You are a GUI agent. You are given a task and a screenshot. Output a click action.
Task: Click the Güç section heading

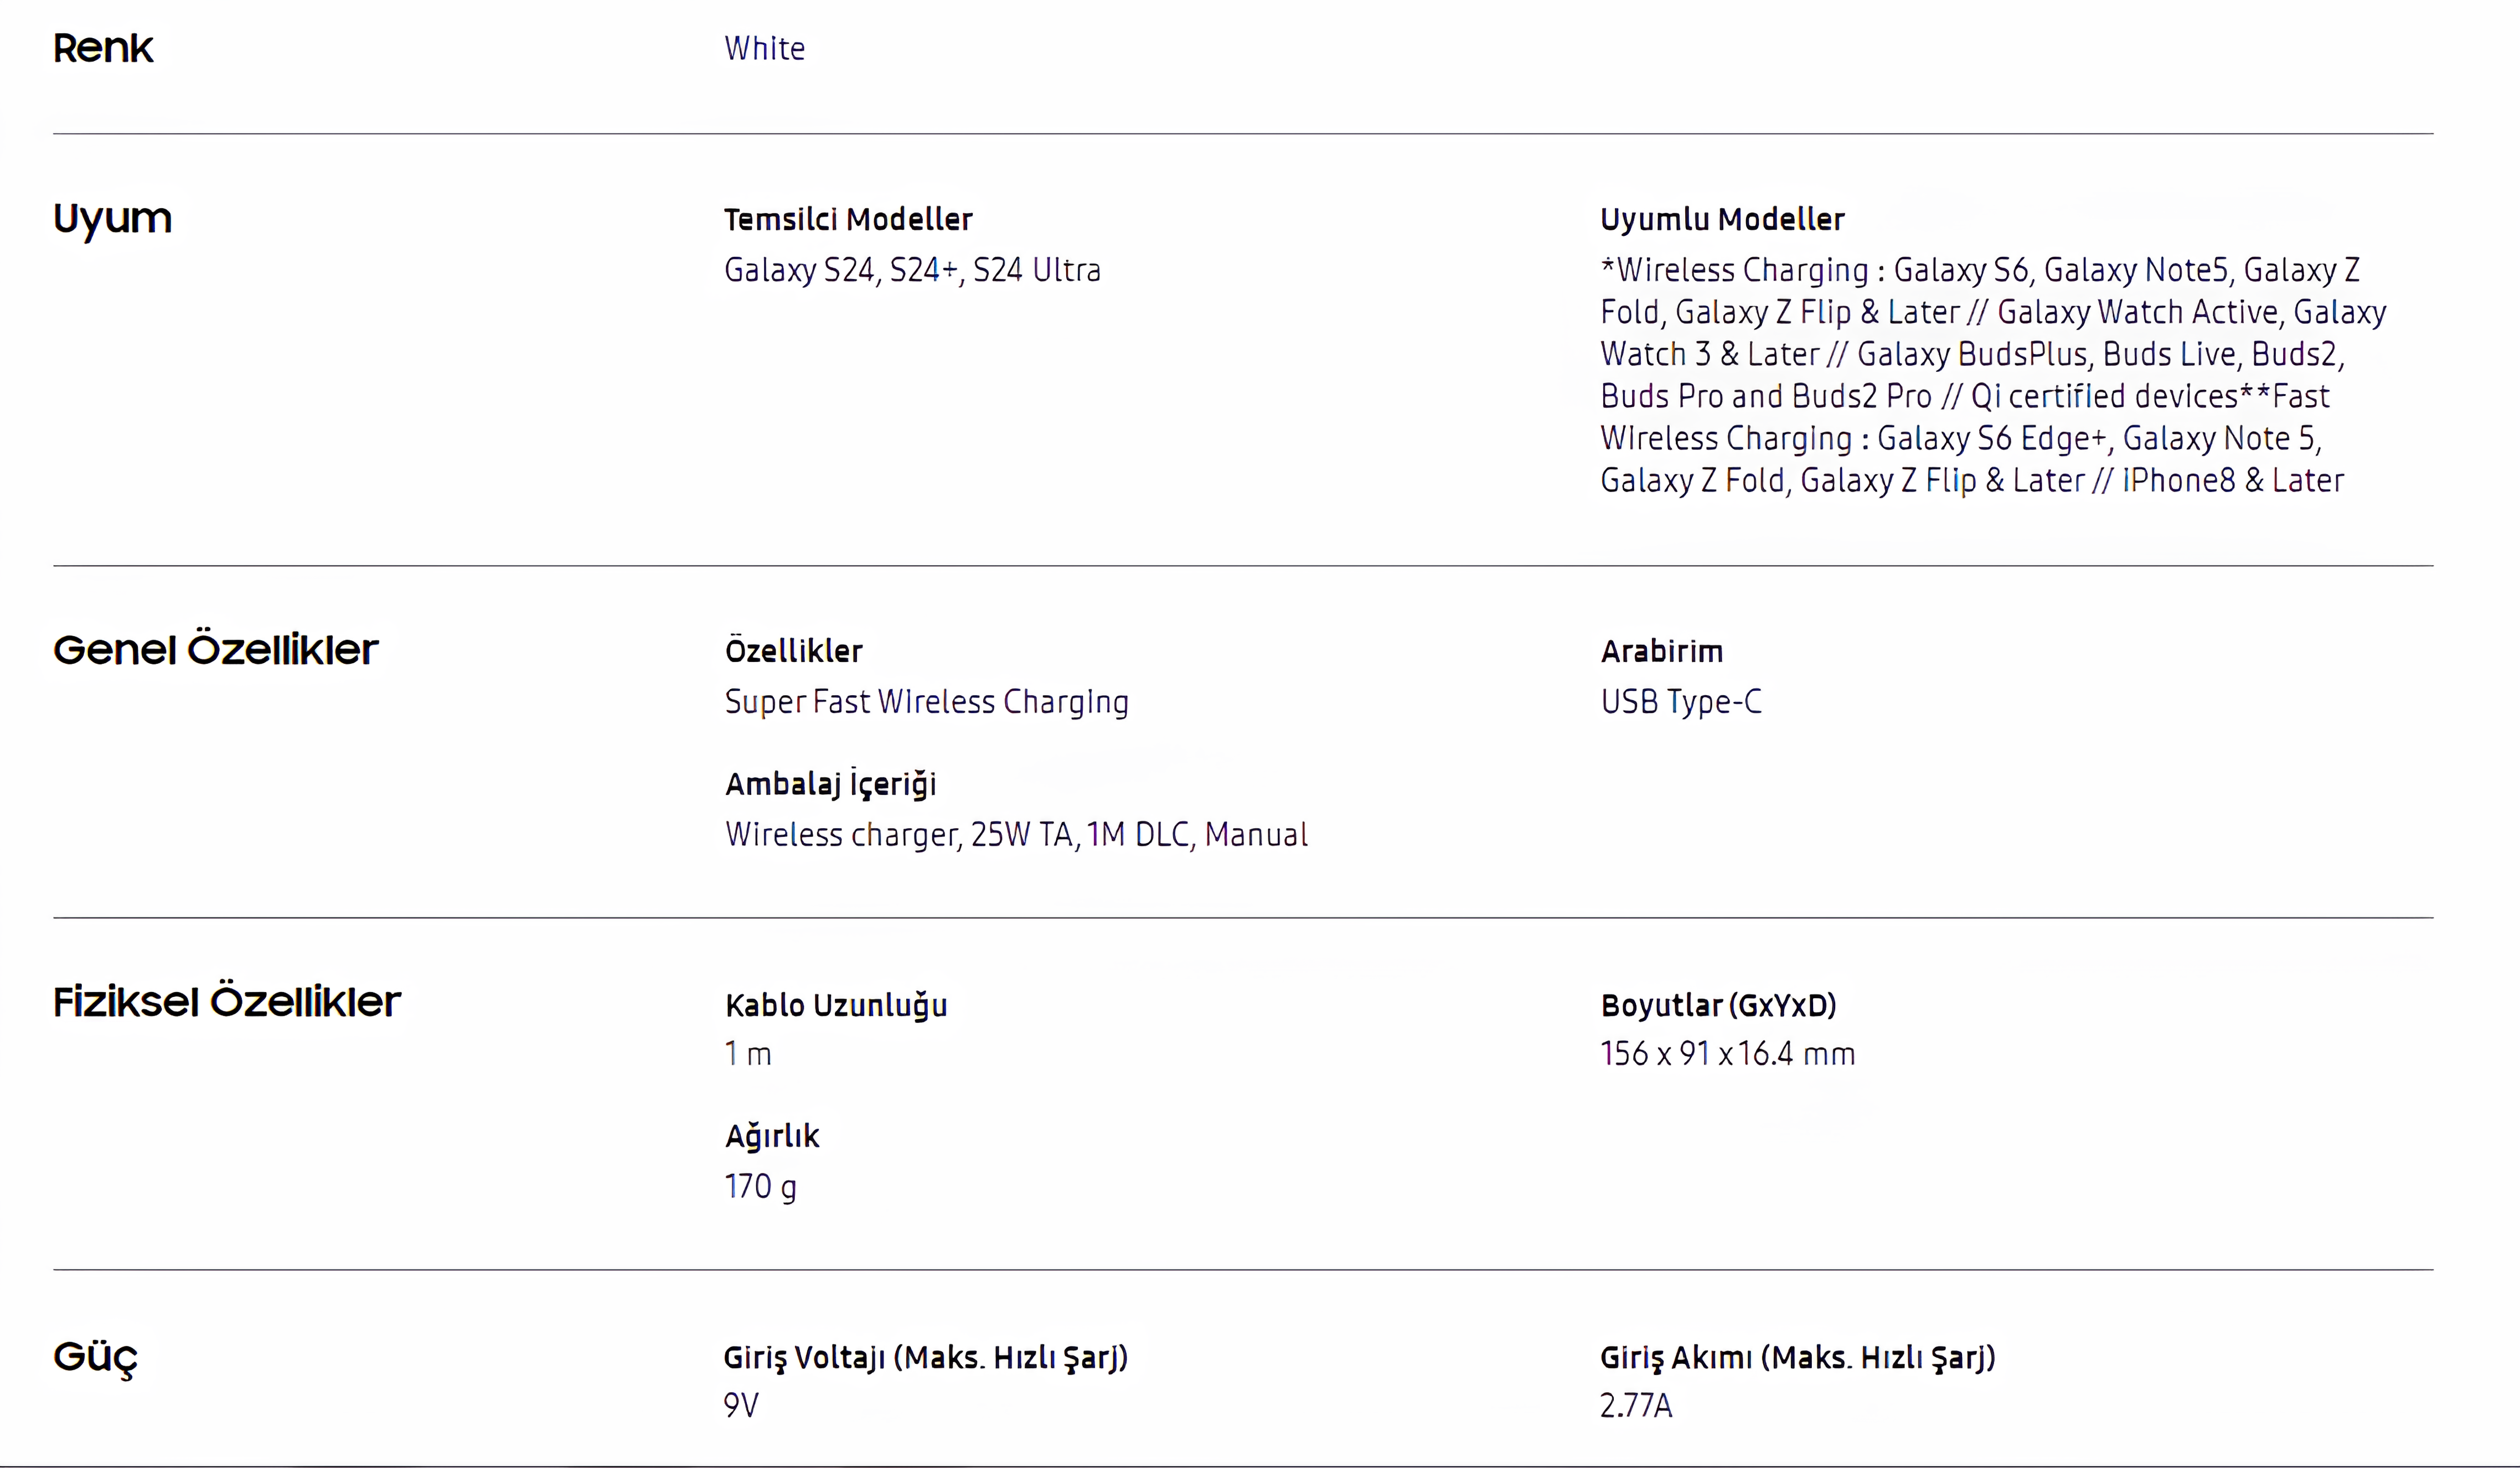click(95, 1357)
